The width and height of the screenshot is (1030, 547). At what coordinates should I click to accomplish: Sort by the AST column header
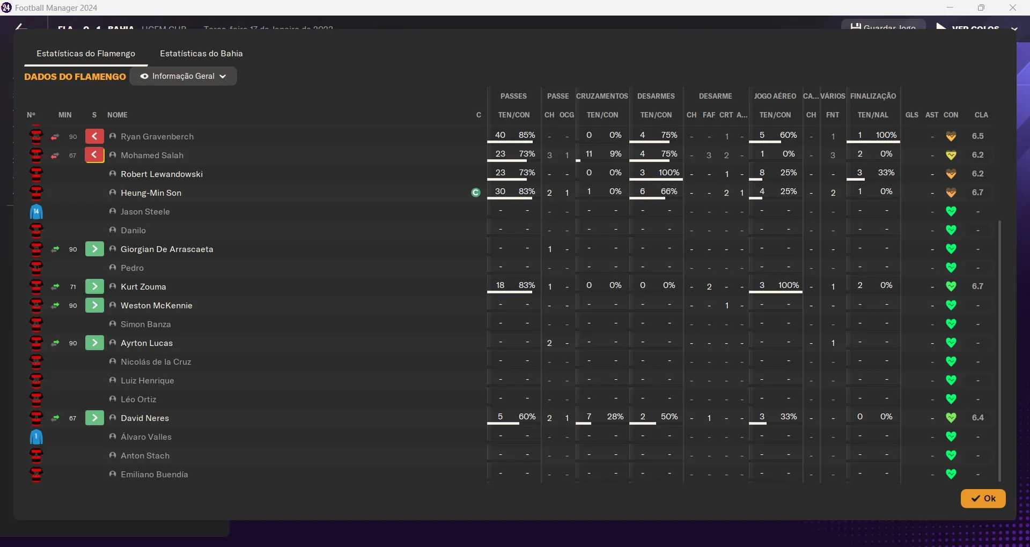click(932, 115)
